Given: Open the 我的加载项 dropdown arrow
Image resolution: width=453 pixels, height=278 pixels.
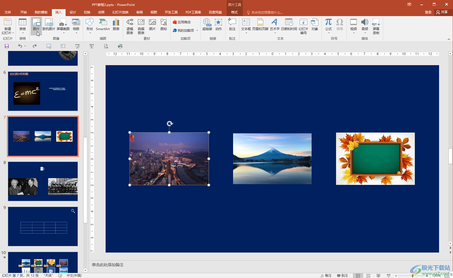Looking at the screenshot, I should pyautogui.click(x=197, y=31).
